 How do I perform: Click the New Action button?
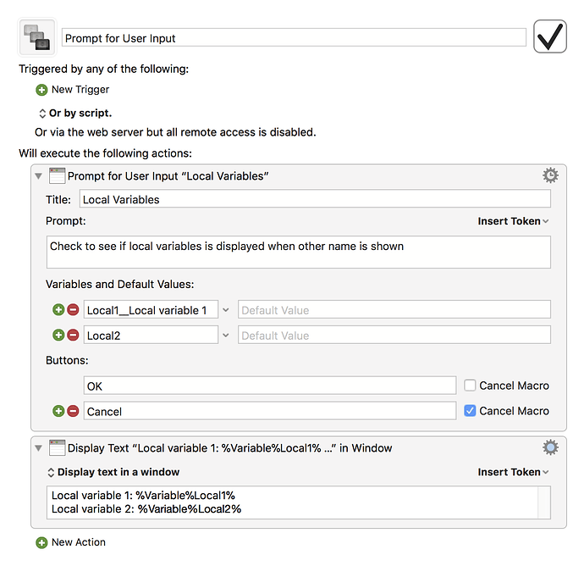[71, 542]
